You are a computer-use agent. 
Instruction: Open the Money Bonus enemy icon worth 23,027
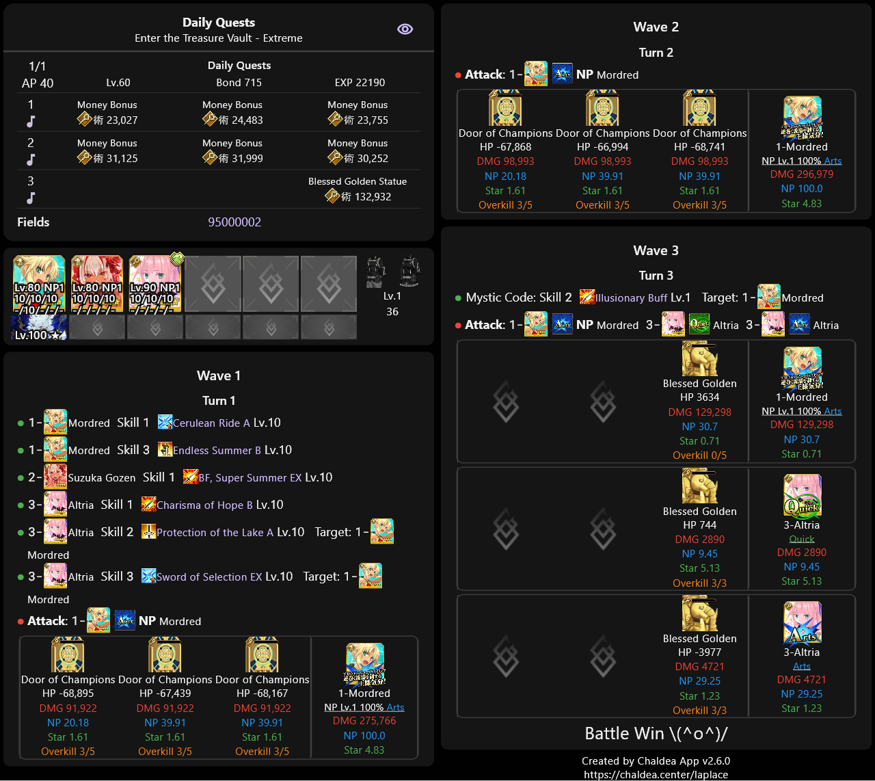(x=85, y=120)
